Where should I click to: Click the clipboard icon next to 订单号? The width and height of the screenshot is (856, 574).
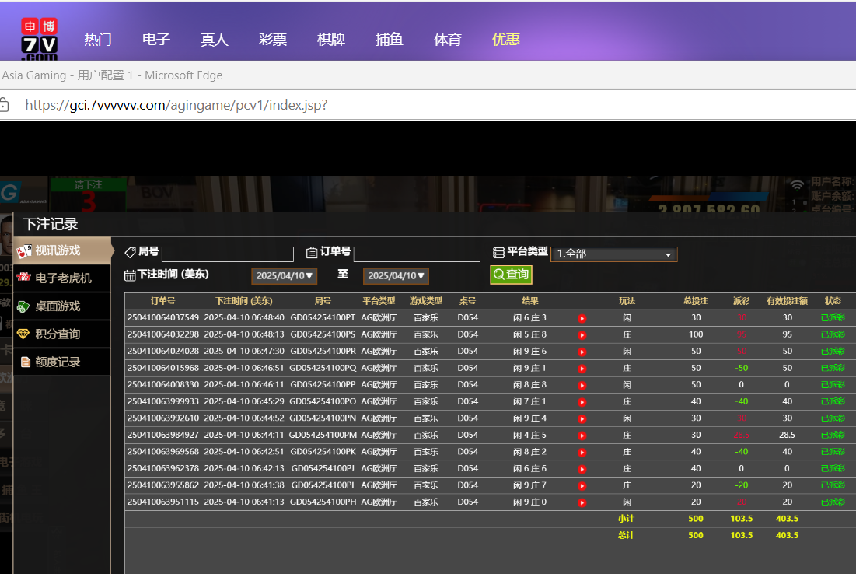pos(312,252)
